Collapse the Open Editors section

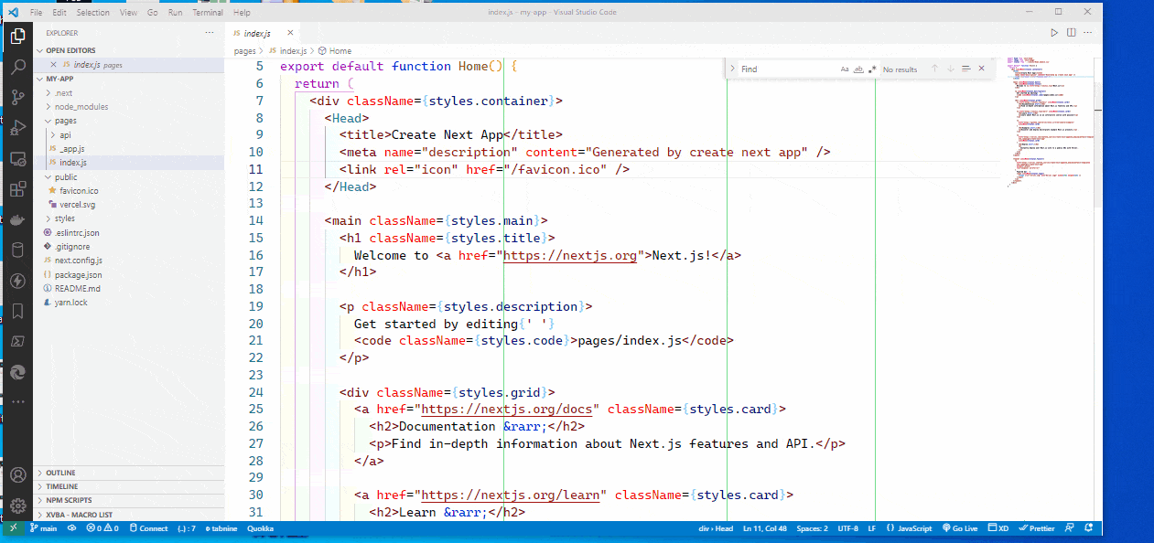point(39,50)
